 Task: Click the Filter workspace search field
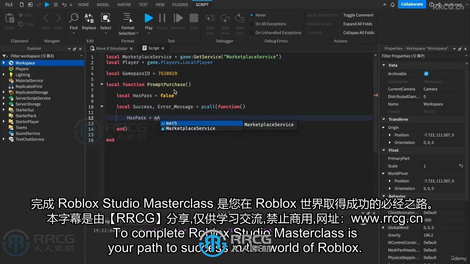[x=43, y=56]
